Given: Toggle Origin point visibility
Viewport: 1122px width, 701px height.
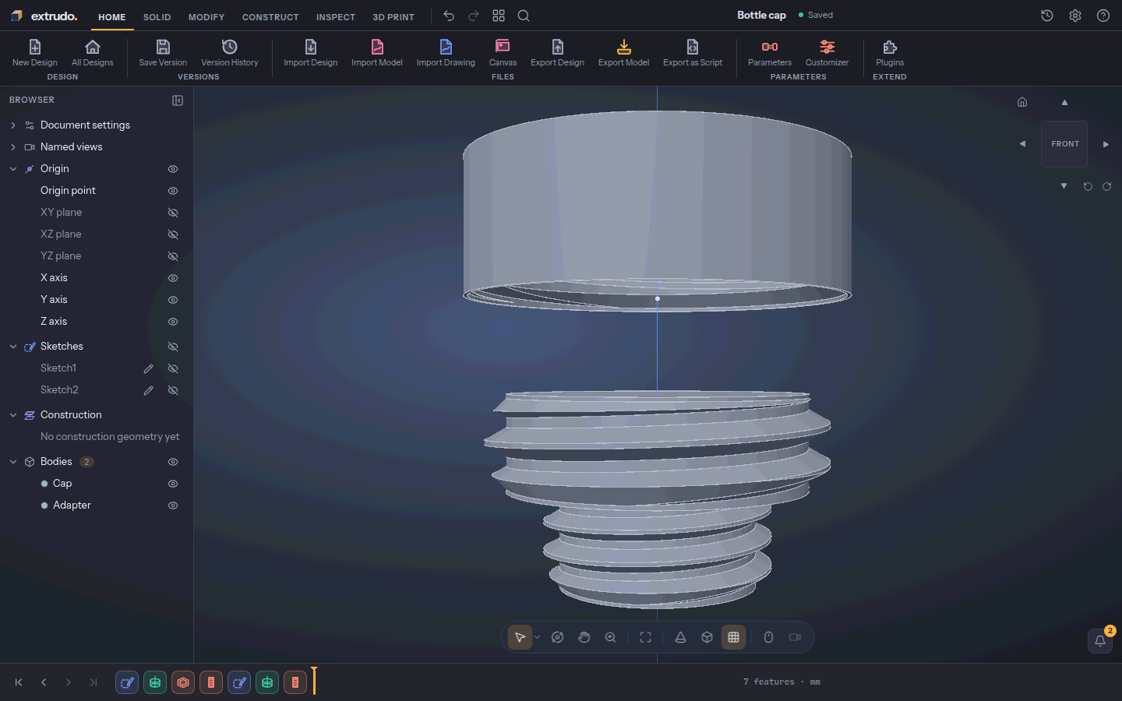Looking at the screenshot, I should click(x=173, y=191).
